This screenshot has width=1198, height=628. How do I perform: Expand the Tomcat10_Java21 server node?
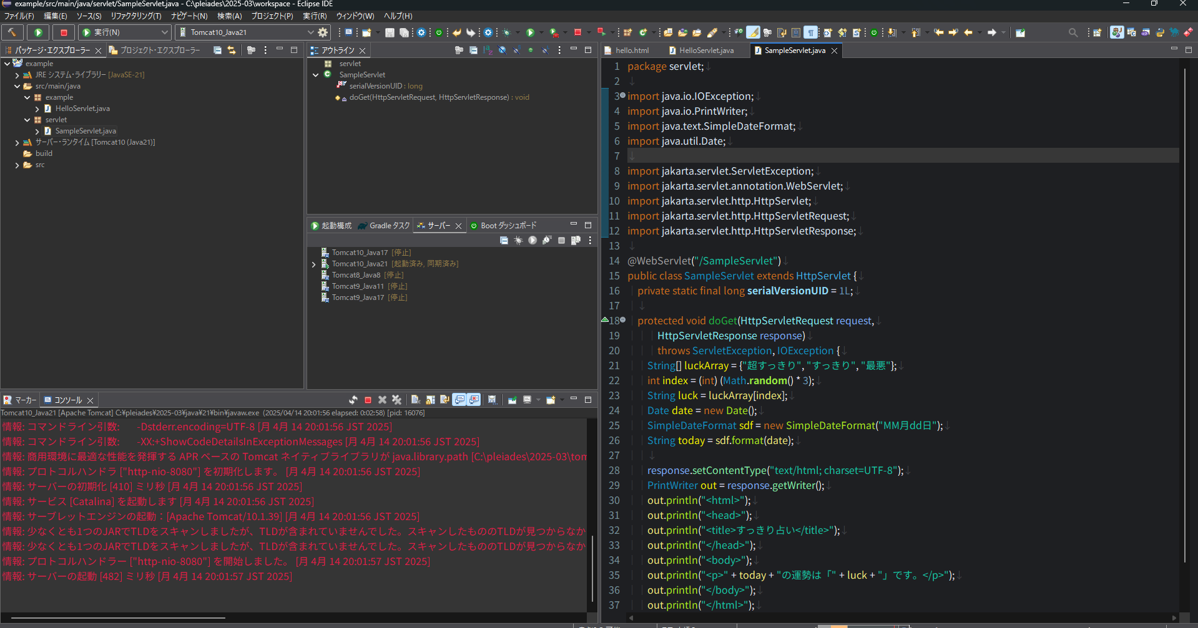pos(314,264)
